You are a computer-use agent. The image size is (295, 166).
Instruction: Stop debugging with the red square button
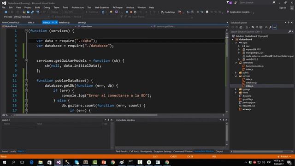tap(131, 12)
